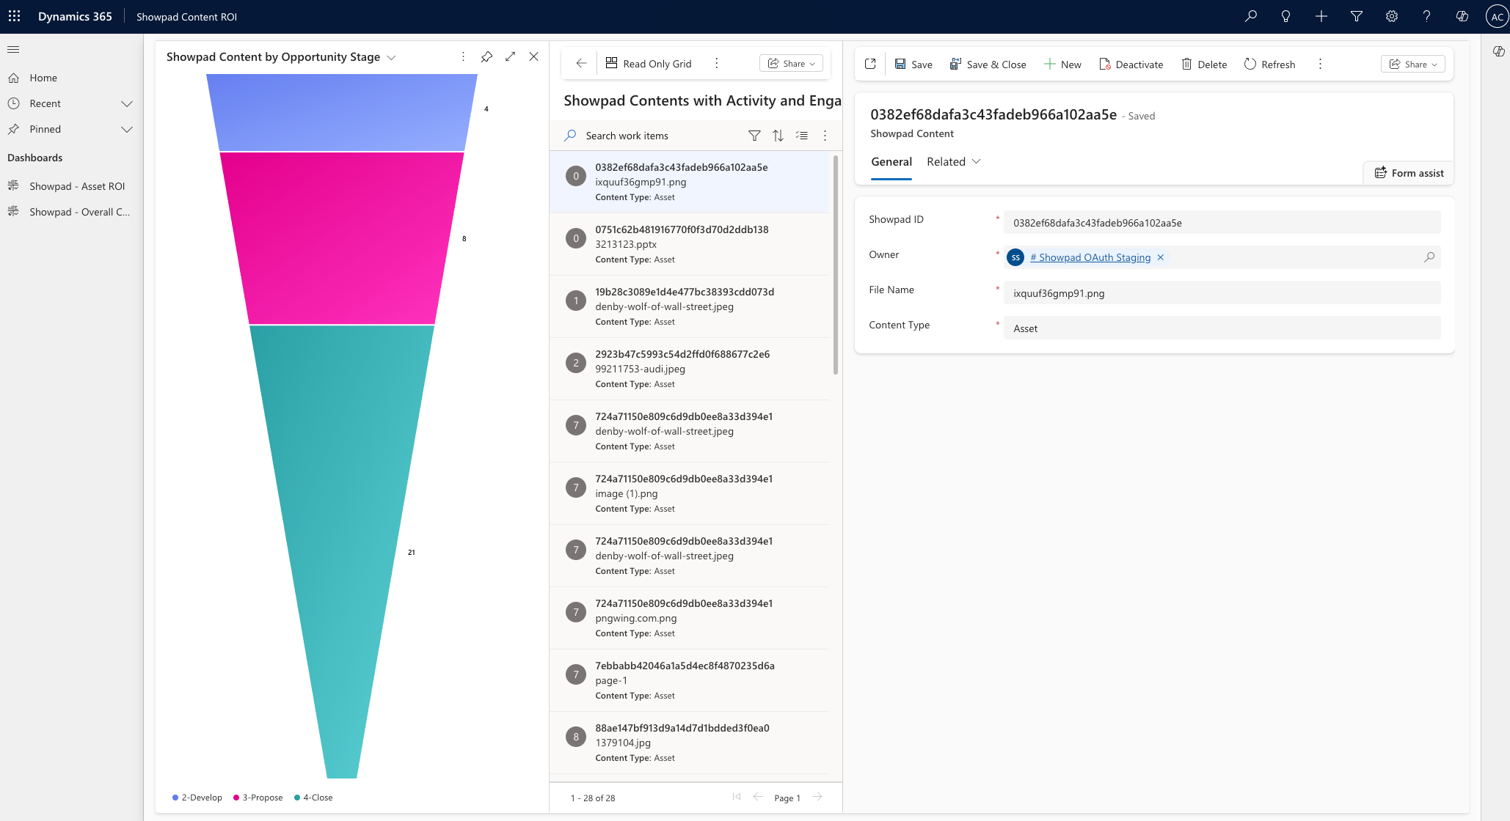Screen dimensions: 1510x821
Task: Toggle the select multiple items icon
Action: [802, 136]
